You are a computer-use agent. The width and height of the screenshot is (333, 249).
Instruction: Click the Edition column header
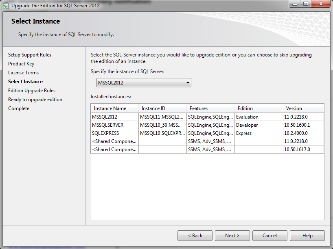coord(259,108)
